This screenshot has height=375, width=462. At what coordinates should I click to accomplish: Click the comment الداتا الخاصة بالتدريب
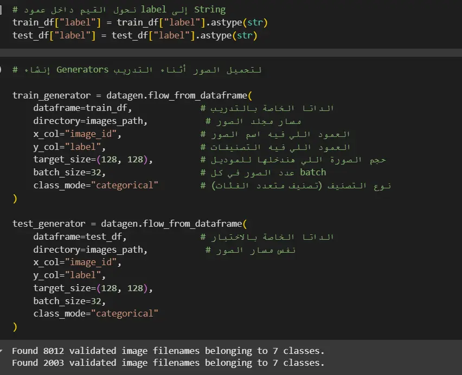(x=267, y=108)
